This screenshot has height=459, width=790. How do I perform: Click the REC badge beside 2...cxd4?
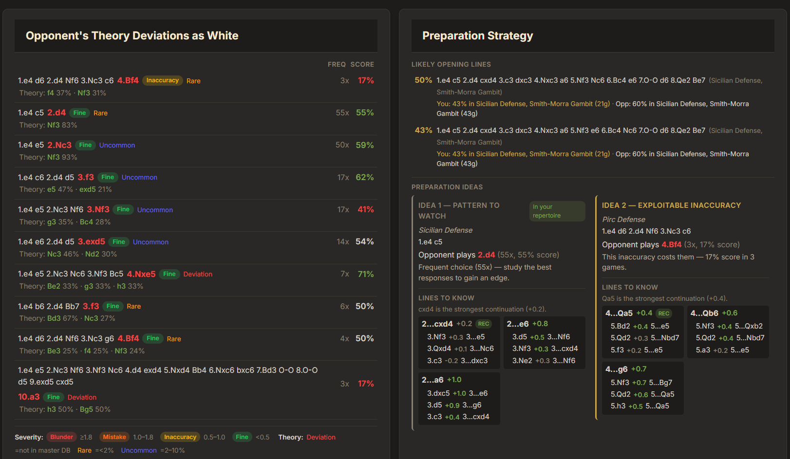[x=483, y=323]
